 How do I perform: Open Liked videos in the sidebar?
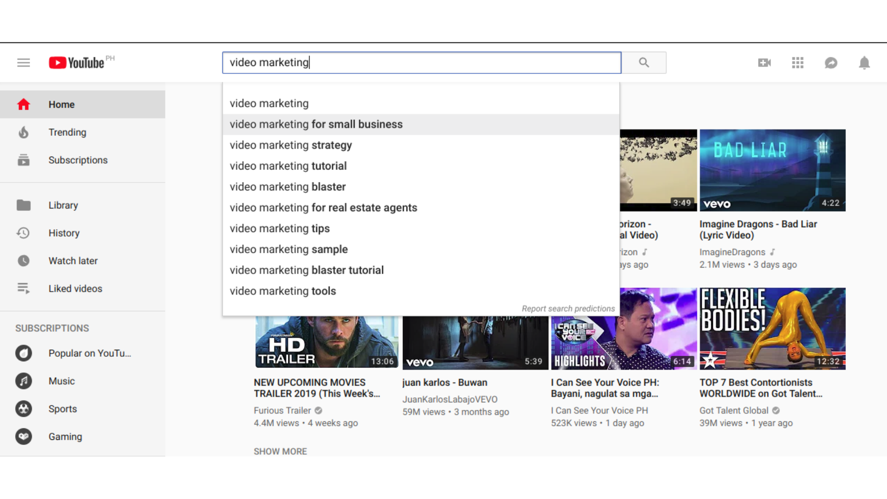tap(75, 289)
